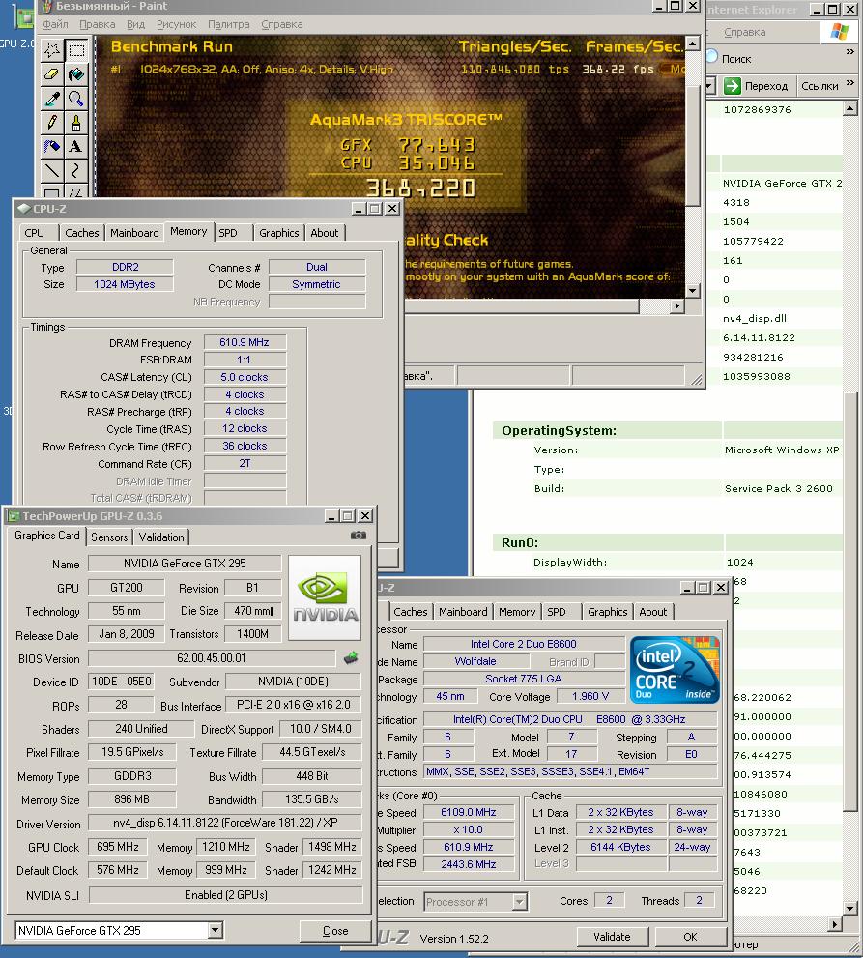Open the Mainboard tab in the CPU-Z Memory window
The width and height of the screenshot is (863, 958).
click(x=134, y=233)
